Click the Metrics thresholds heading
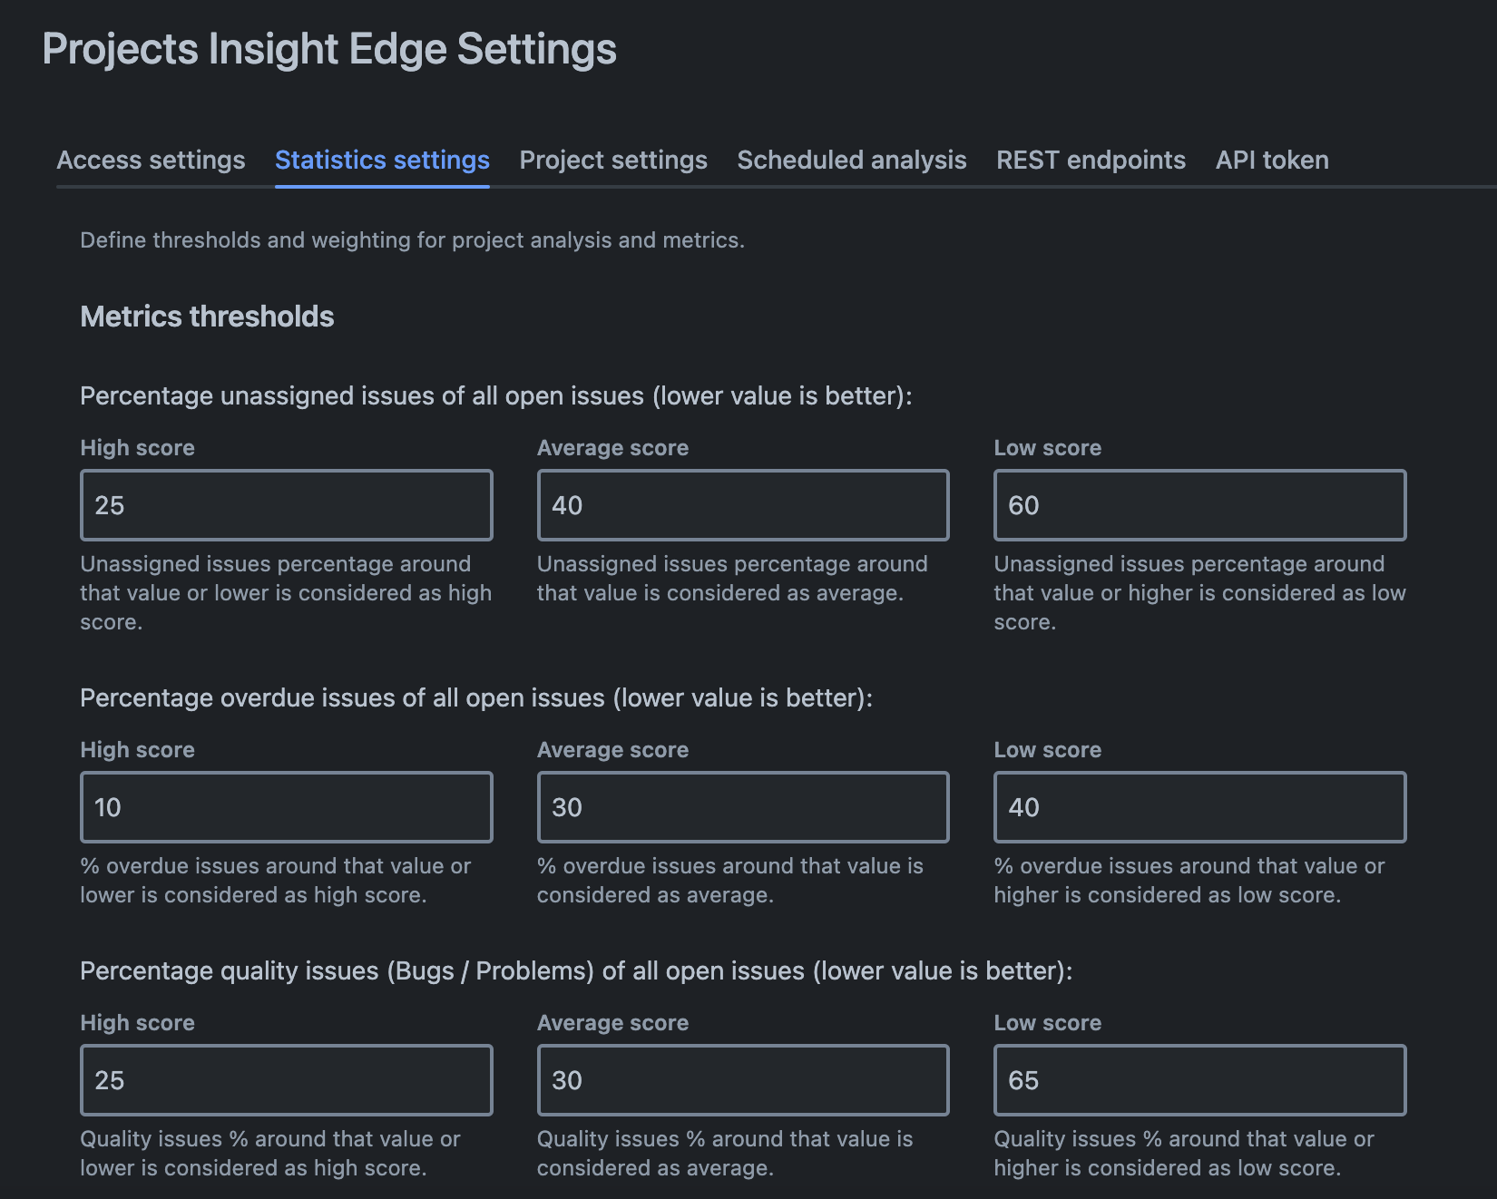The height and width of the screenshot is (1199, 1497). (x=207, y=317)
